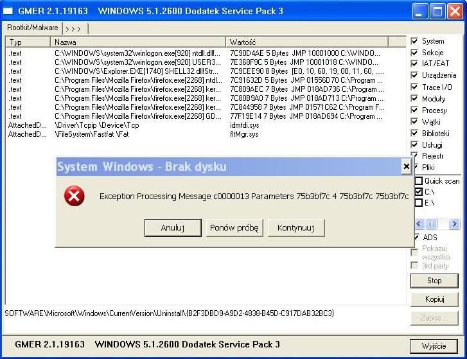Image resolution: width=467 pixels, height=359 pixels.
Task: Click the drive list scrollbar thumb
Action: click(x=431, y=224)
